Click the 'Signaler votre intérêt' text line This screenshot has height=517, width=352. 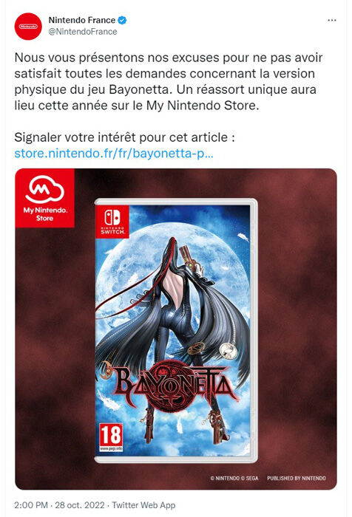(x=124, y=137)
